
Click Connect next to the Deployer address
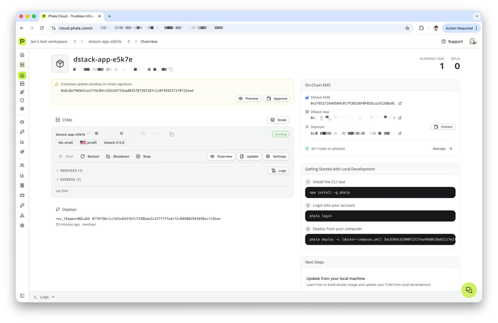(443, 127)
